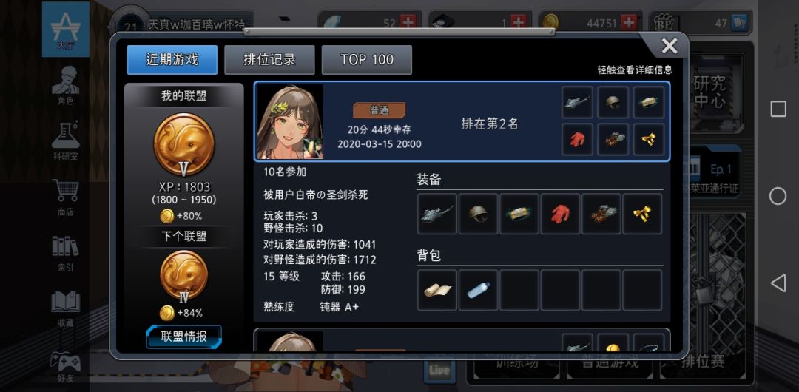Select the water bottle in the 背包 row

[478, 290]
